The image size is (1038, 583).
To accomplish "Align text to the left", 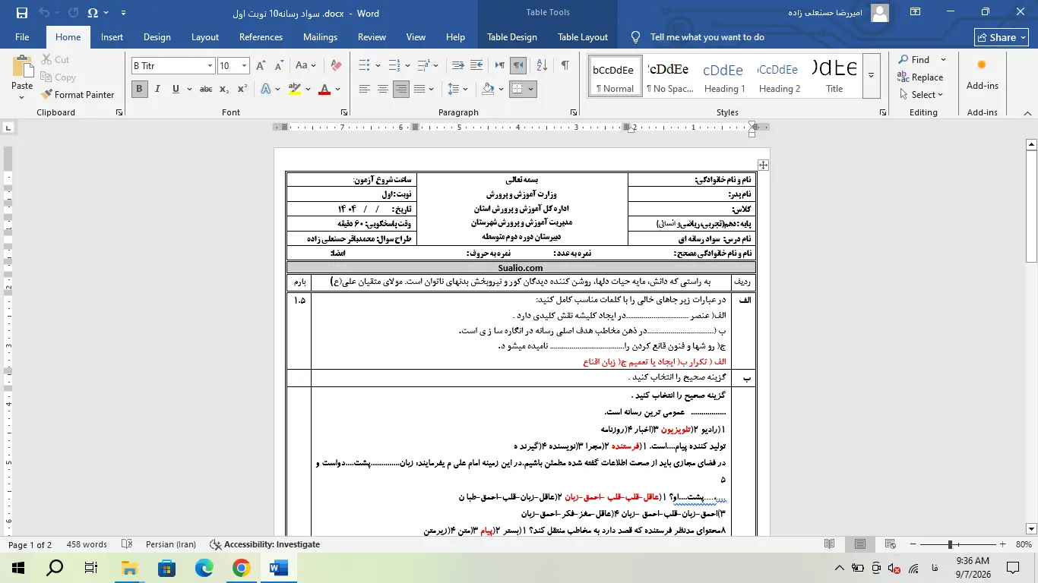I will click(364, 89).
